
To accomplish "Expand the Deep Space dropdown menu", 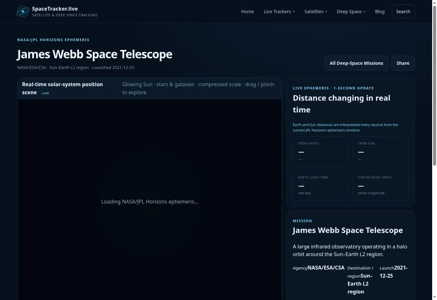I will click(x=351, y=11).
